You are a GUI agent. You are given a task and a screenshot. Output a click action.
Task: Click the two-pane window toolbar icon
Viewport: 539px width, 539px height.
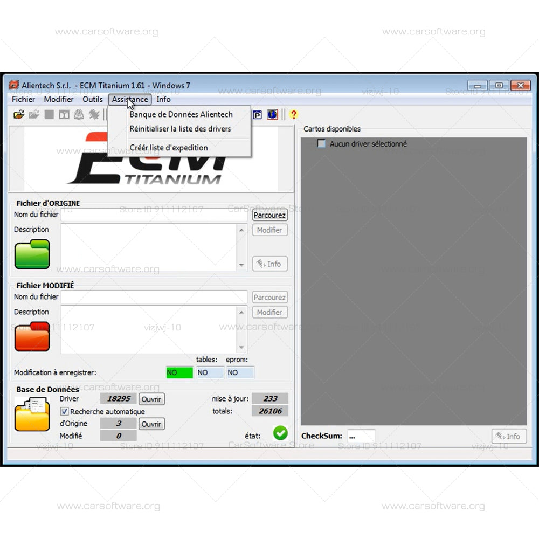tap(64, 115)
